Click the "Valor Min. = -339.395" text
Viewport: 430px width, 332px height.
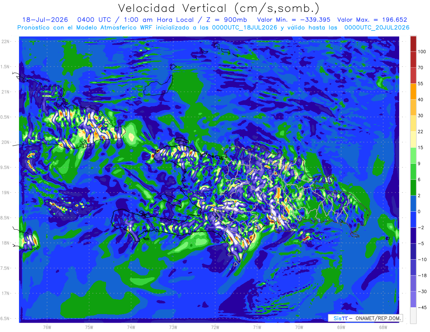tap(294, 20)
